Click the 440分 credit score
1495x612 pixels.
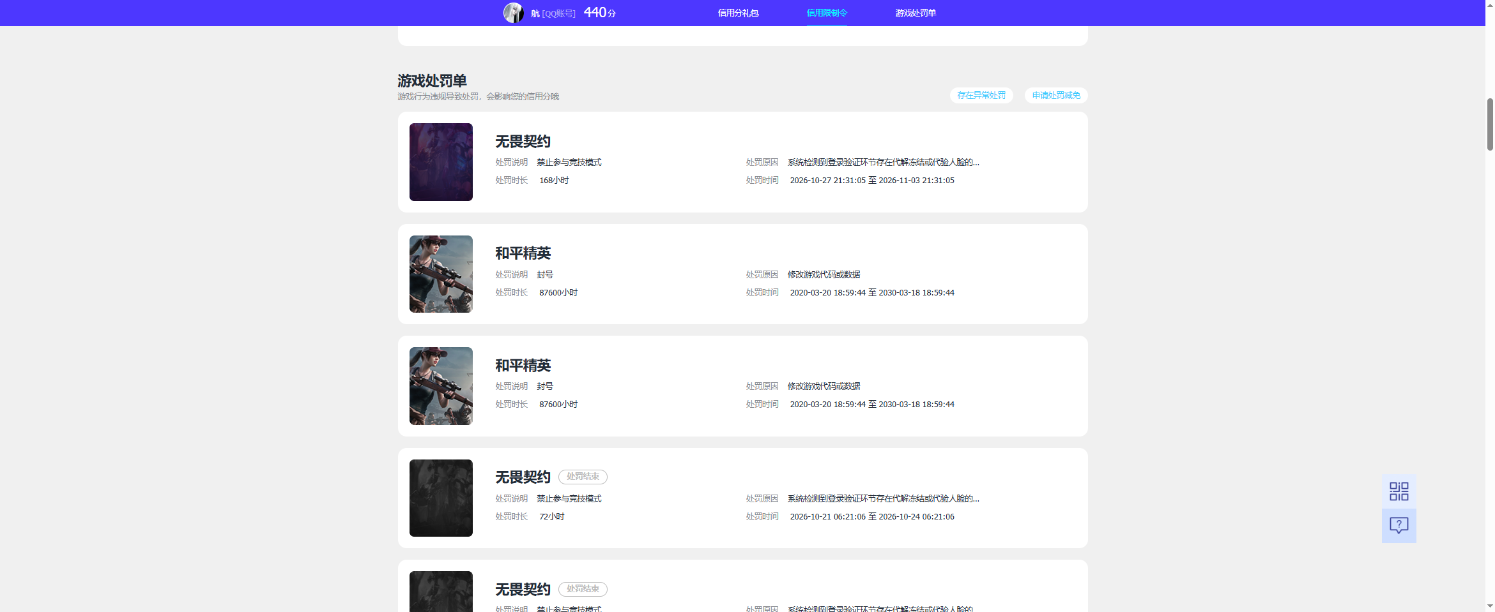(599, 13)
